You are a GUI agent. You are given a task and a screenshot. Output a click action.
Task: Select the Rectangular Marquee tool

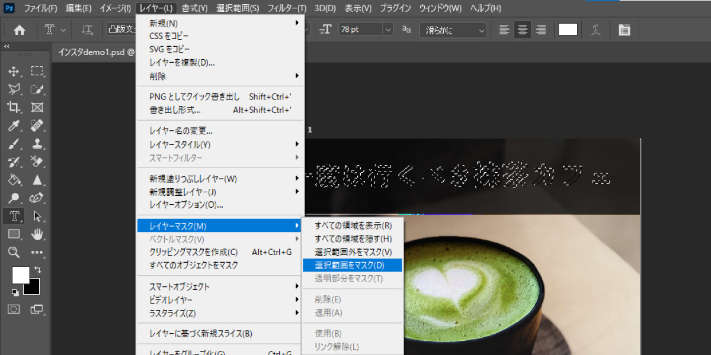click(x=37, y=72)
